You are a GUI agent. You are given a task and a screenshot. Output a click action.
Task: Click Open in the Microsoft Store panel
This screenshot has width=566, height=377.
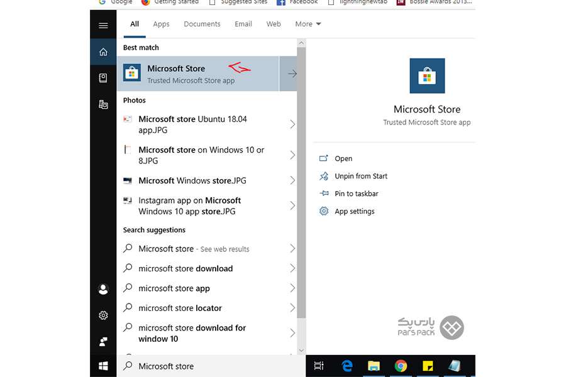pos(343,159)
